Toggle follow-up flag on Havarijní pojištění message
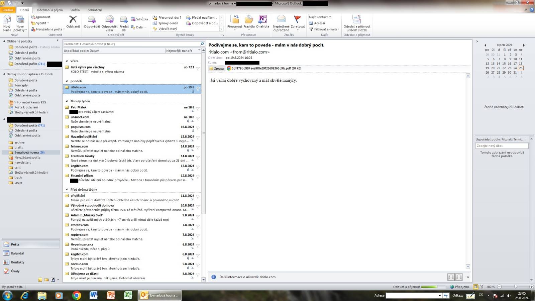Screen dimensions: 535x301 (198, 138)
